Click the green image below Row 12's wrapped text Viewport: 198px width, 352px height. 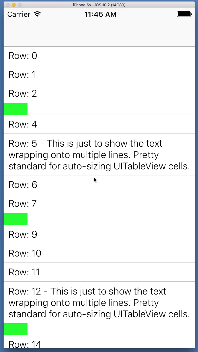point(15,329)
